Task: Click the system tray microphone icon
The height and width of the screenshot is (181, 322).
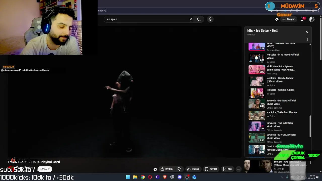Action: point(287,177)
